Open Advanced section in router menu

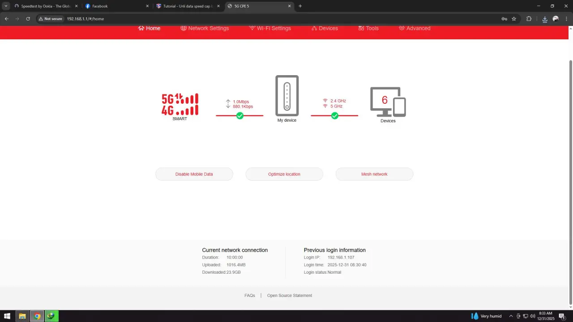pos(415,28)
